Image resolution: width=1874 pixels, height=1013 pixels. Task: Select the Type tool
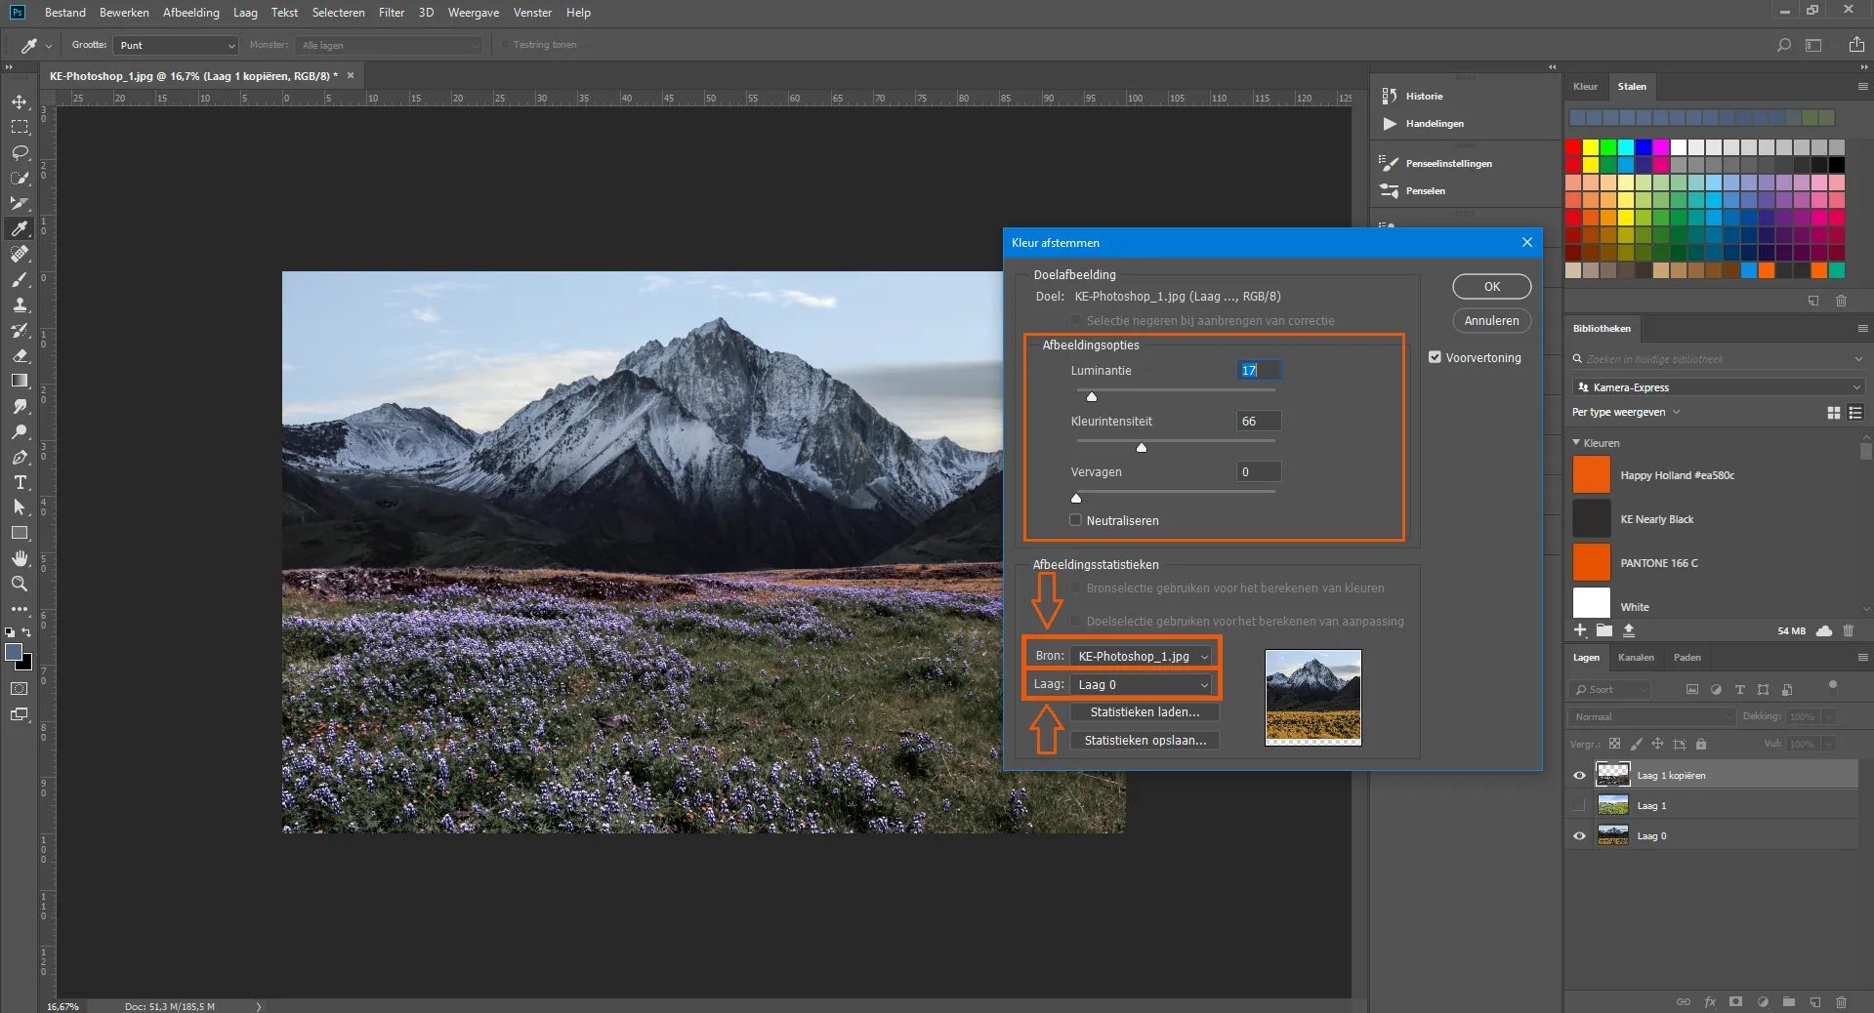click(x=20, y=482)
